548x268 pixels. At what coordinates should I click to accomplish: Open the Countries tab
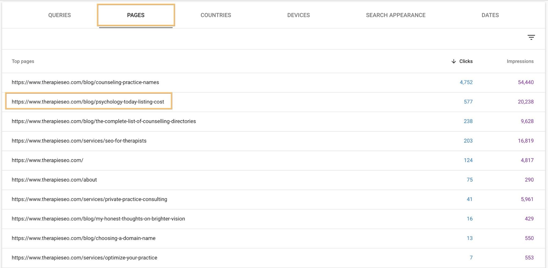[x=216, y=15]
